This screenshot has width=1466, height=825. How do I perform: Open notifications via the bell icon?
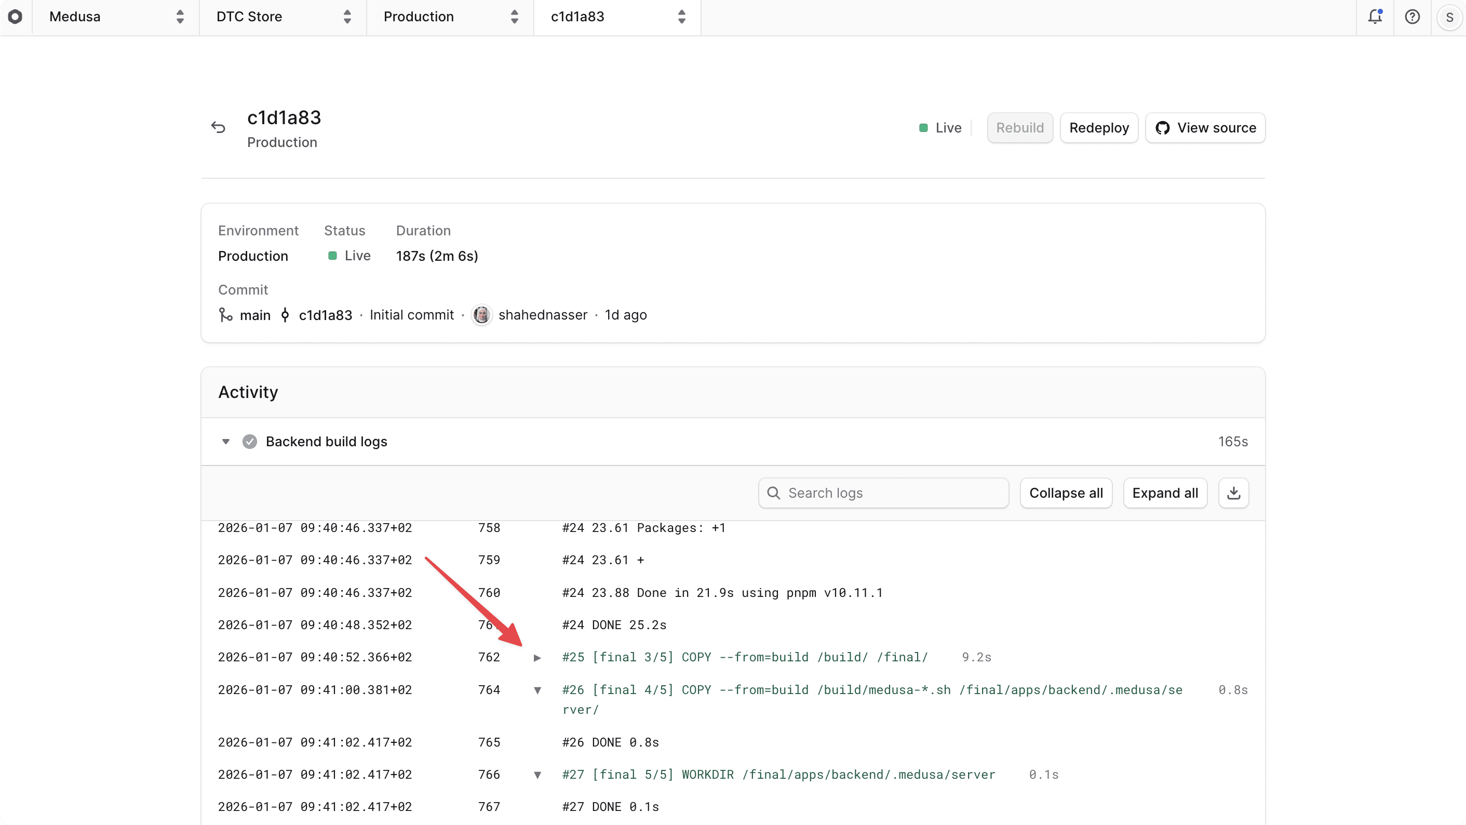pos(1375,17)
